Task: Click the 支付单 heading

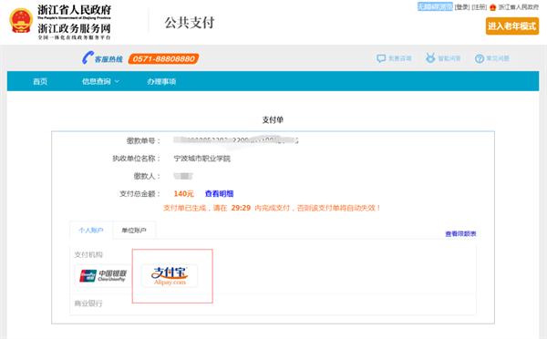Action: coord(273,119)
